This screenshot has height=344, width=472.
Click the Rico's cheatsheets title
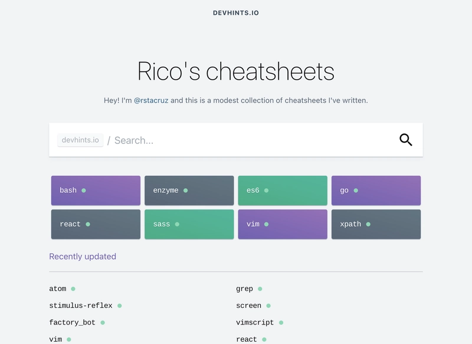pyautogui.click(x=236, y=71)
